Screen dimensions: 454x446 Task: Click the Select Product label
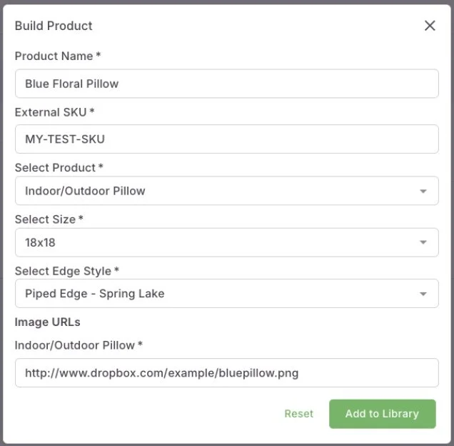click(x=59, y=168)
